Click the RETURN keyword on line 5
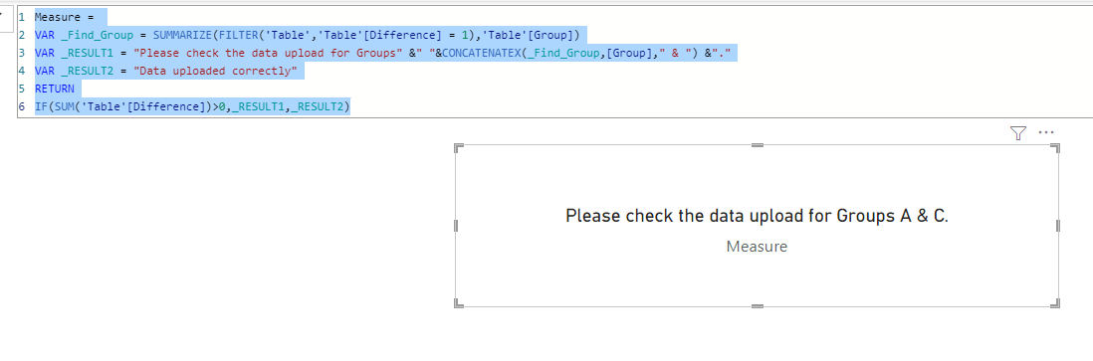Image resolution: width=1093 pixels, height=361 pixels. point(54,90)
